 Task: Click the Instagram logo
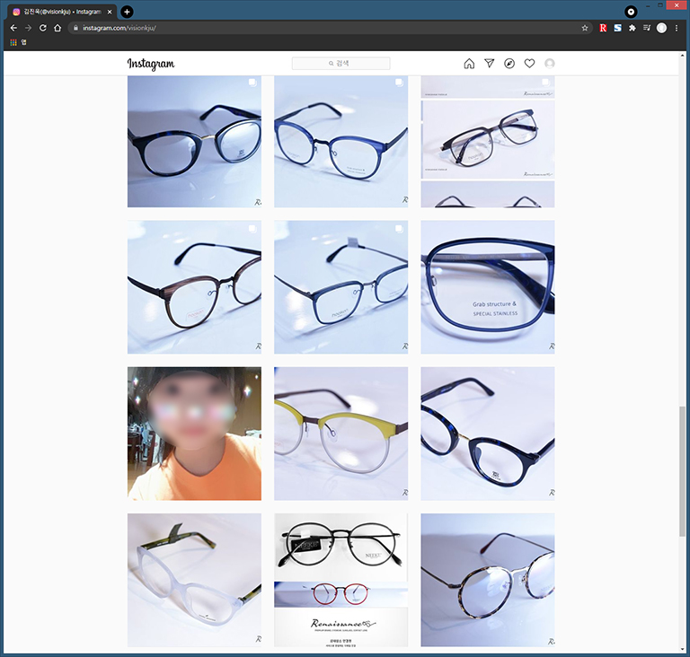click(151, 64)
